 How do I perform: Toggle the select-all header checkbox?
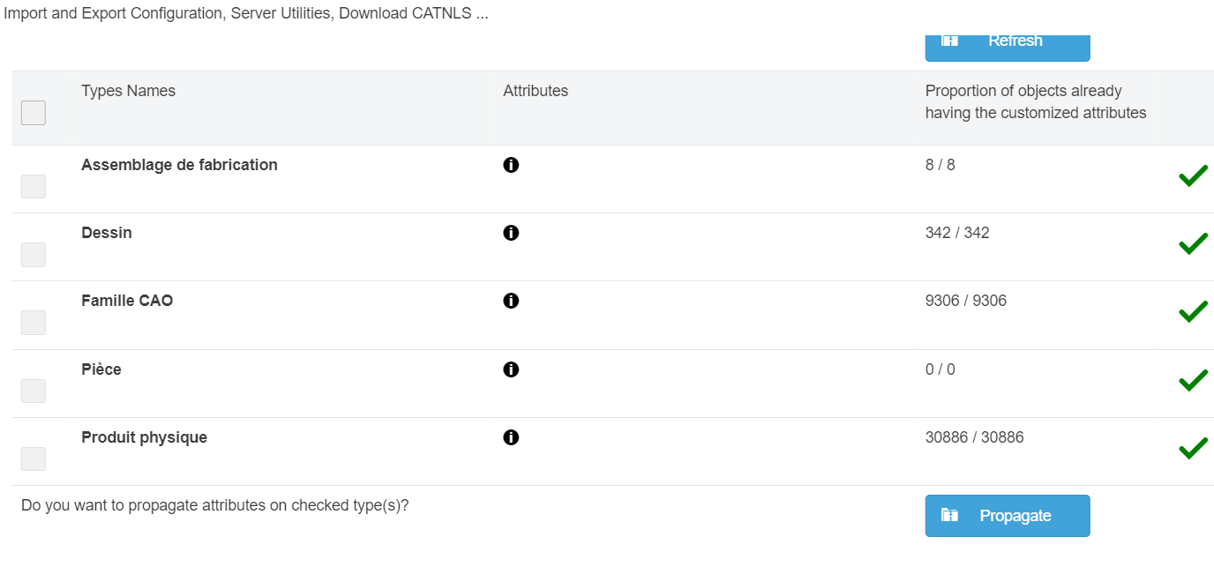pos(34,113)
